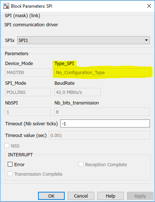The width and height of the screenshot is (155, 202).
Task: Click the Timeout (Nb solver ticks) field
Action: click(x=105, y=123)
